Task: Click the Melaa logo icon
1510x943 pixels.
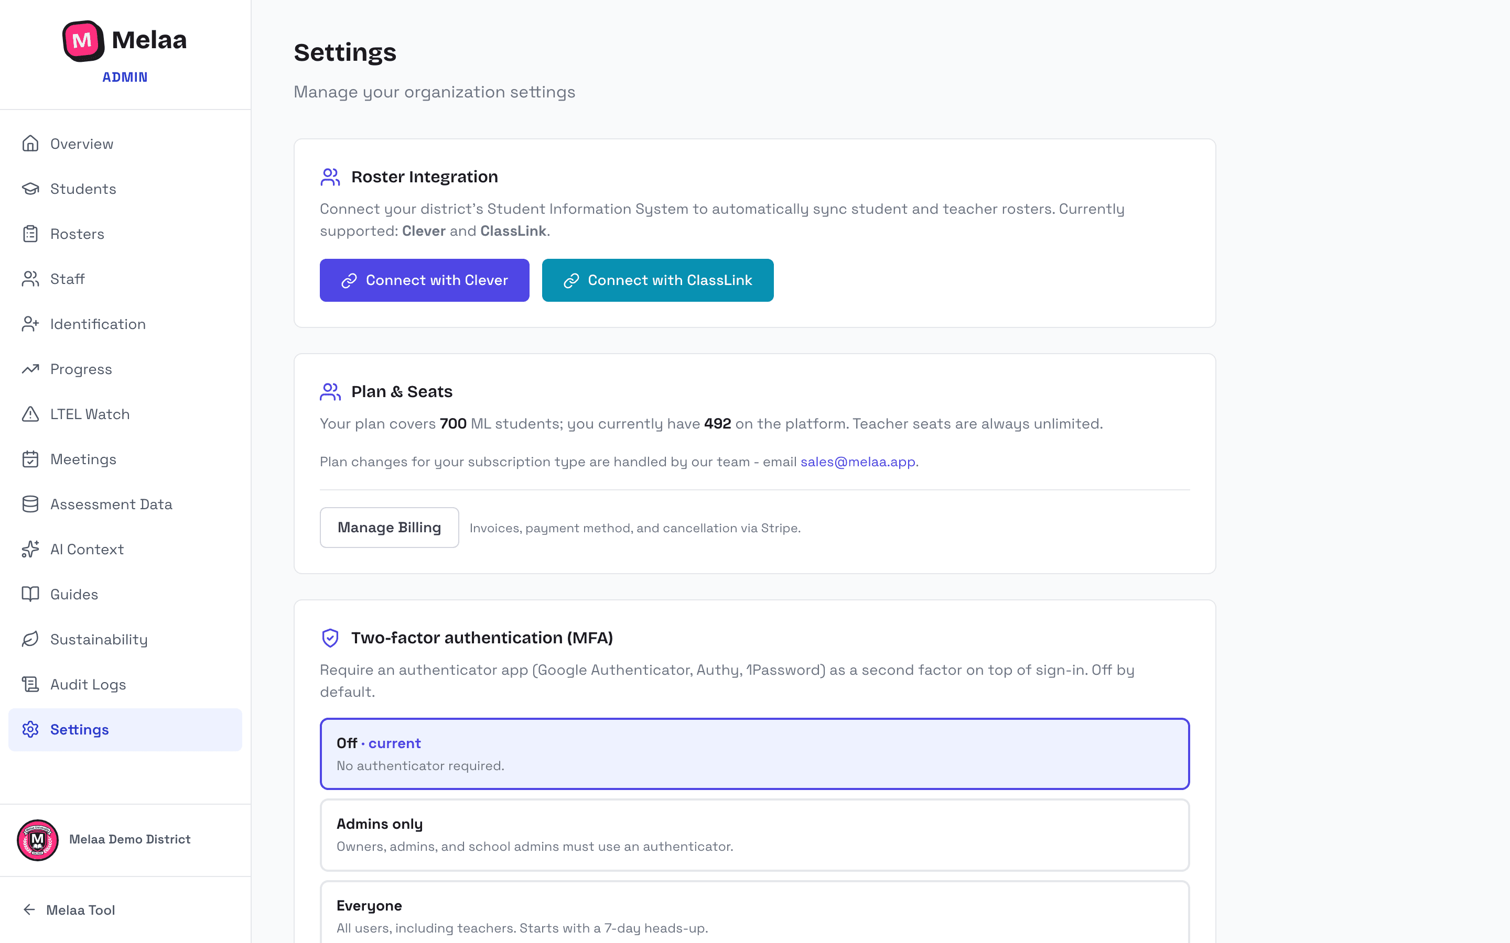Action: tap(83, 40)
